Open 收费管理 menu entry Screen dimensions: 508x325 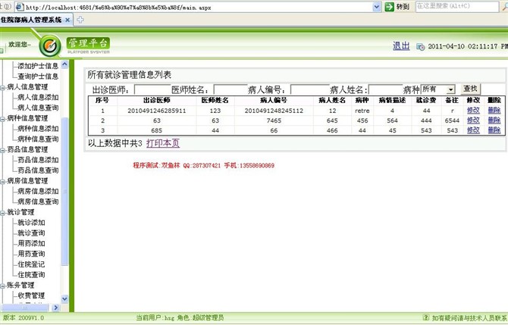31,295
